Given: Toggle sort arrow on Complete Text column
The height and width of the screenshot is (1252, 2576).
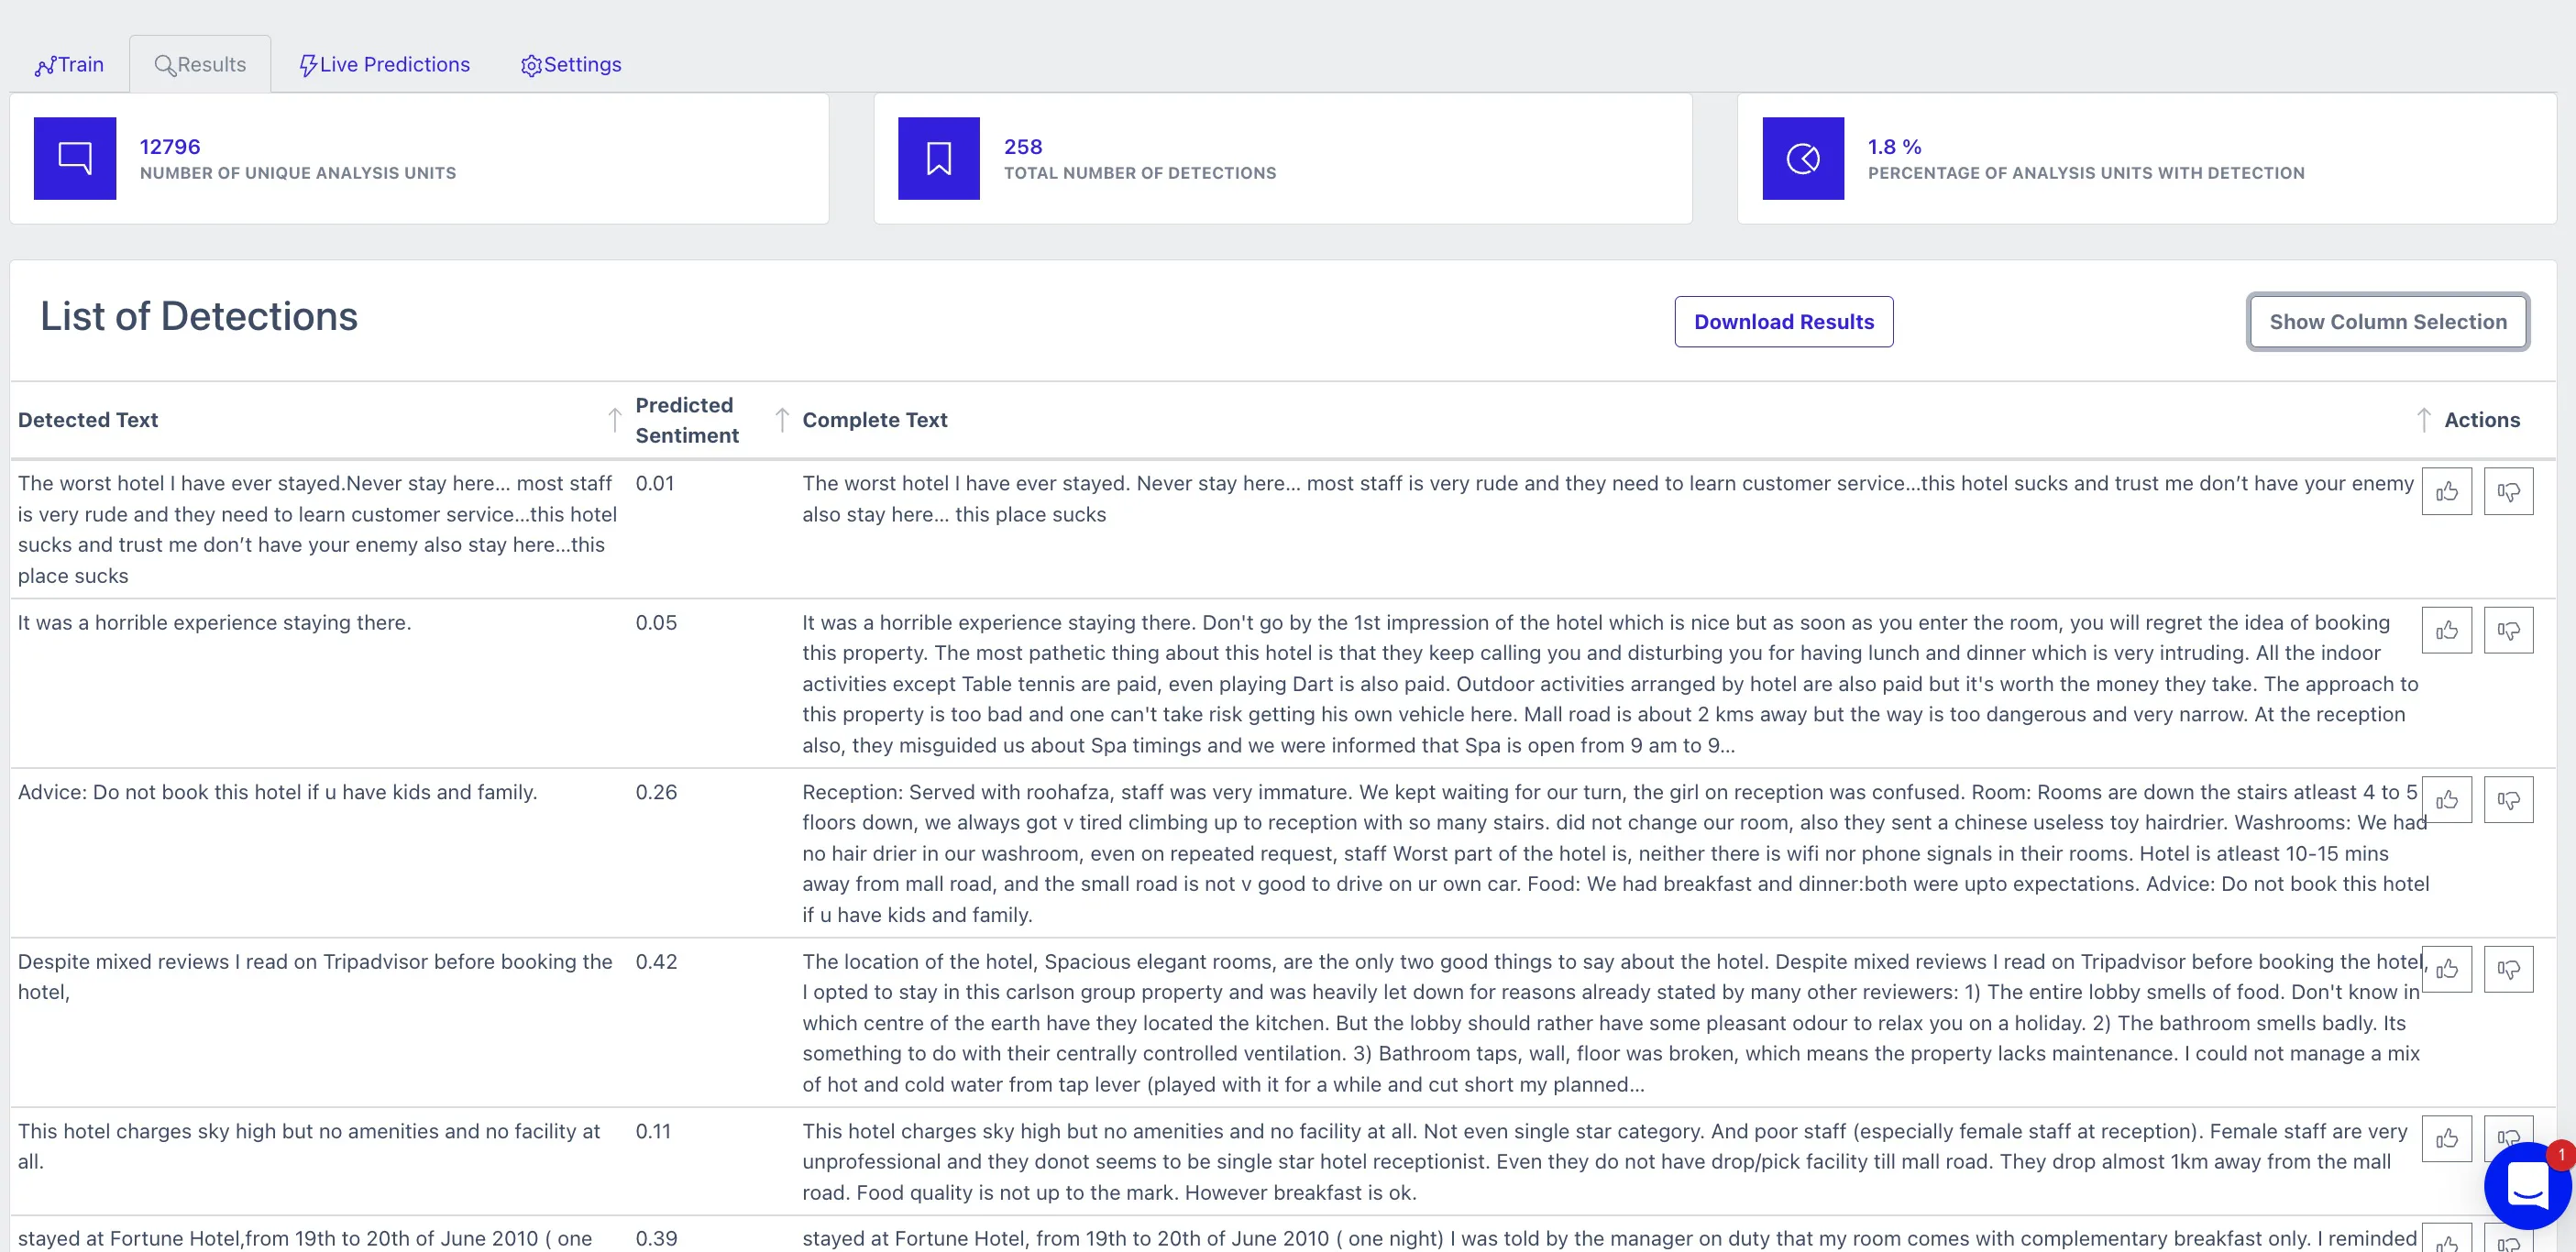Looking at the screenshot, I should tap(781, 419).
